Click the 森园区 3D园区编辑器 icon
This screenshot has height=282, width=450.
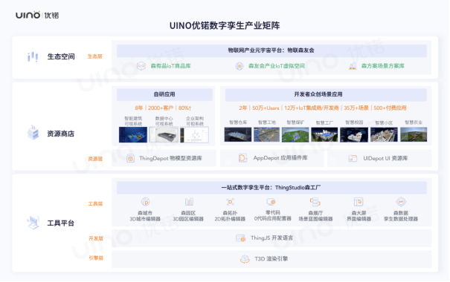click(189, 202)
